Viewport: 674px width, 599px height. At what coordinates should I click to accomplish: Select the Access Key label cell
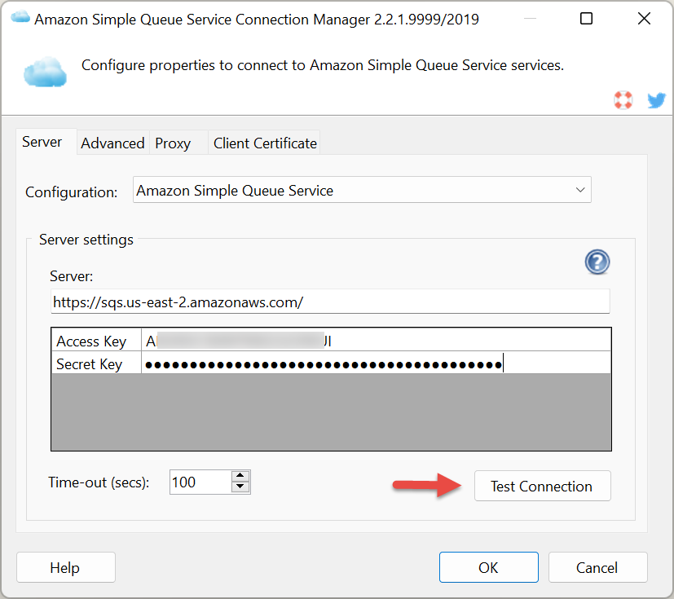pyautogui.click(x=96, y=341)
